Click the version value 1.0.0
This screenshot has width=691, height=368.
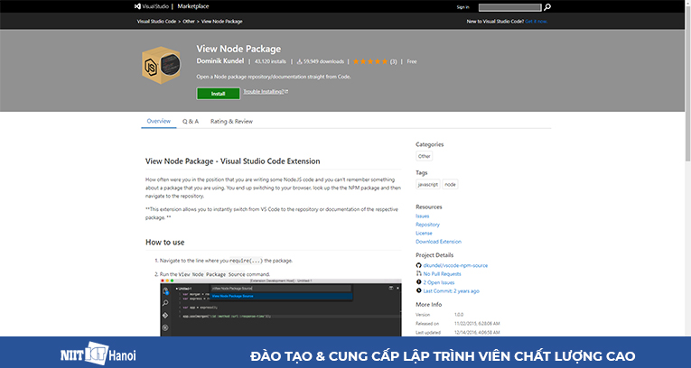(x=460, y=315)
